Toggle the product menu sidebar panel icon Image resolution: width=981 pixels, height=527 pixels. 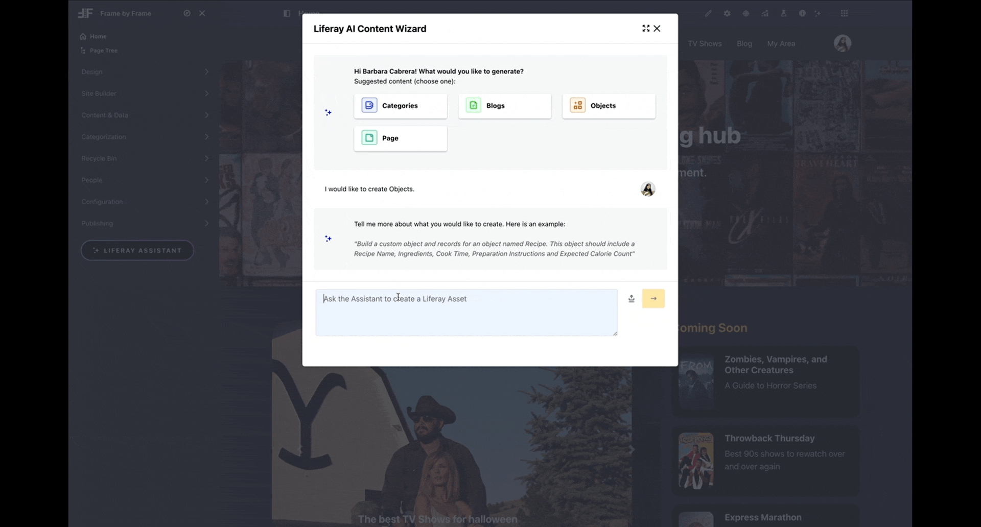coord(287,13)
